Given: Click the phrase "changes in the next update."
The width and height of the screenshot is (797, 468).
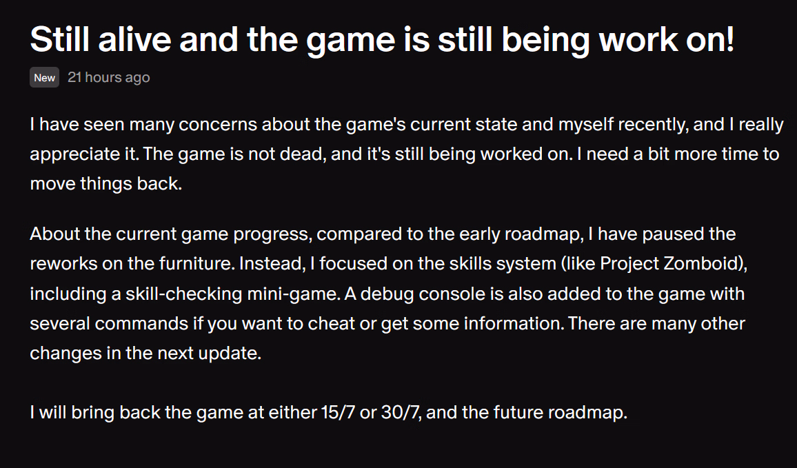Looking at the screenshot, I should click(x=145, y=353).
